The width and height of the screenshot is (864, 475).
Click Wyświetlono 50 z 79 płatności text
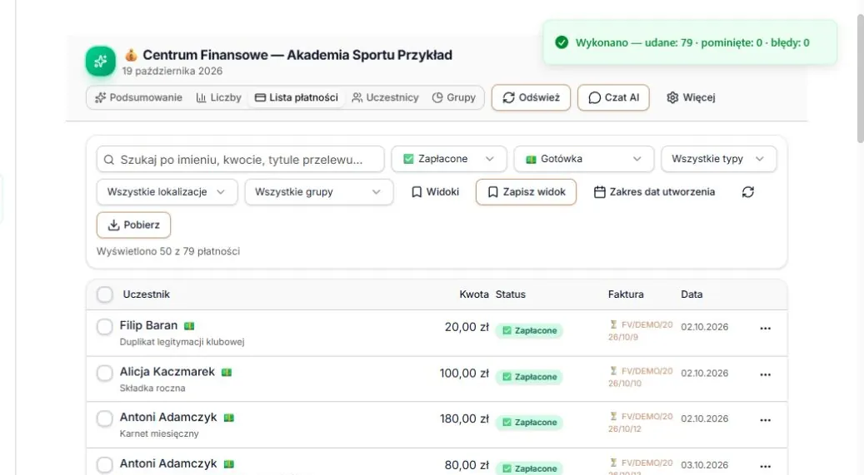168,251
